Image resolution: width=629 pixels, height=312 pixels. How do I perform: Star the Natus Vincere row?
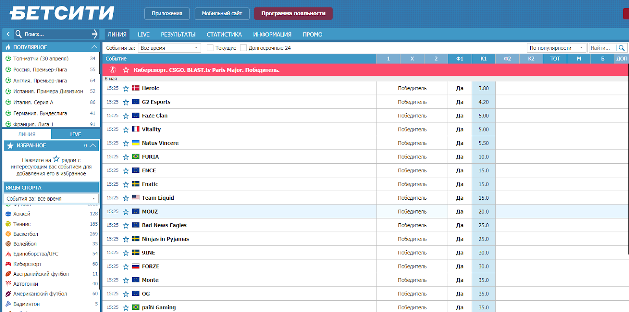tap(126, 143)
